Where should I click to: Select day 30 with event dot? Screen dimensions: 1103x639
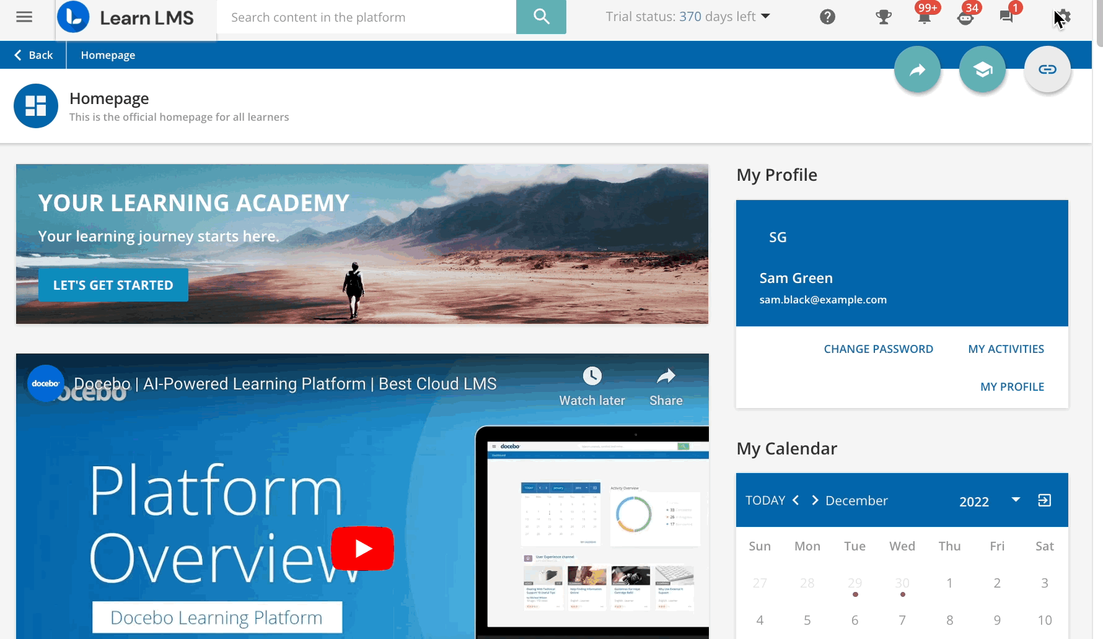(x=902, y=583)
